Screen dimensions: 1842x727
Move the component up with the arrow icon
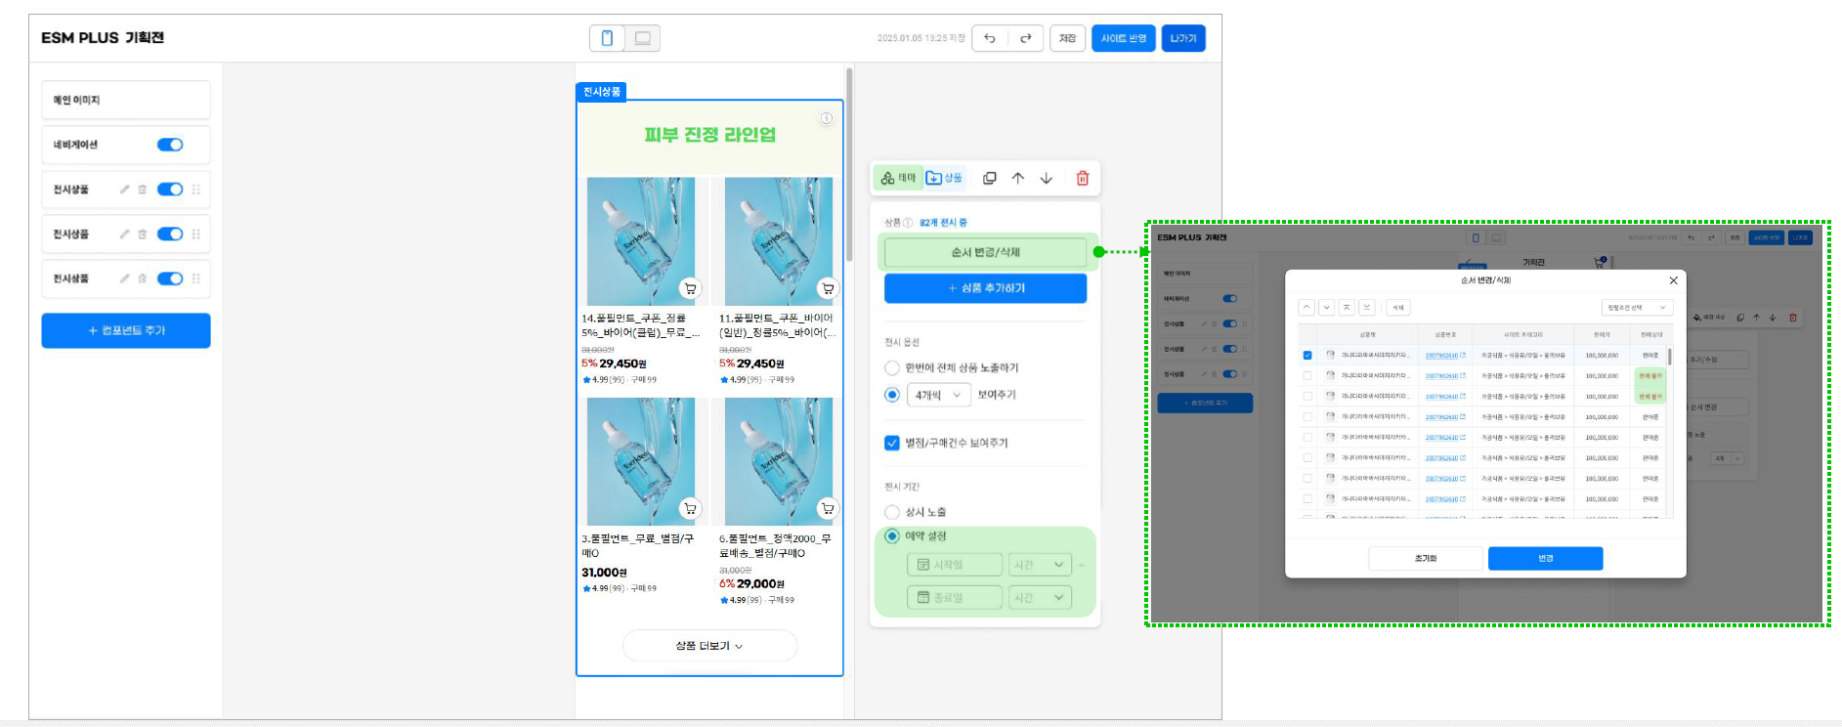point(1018,178)
